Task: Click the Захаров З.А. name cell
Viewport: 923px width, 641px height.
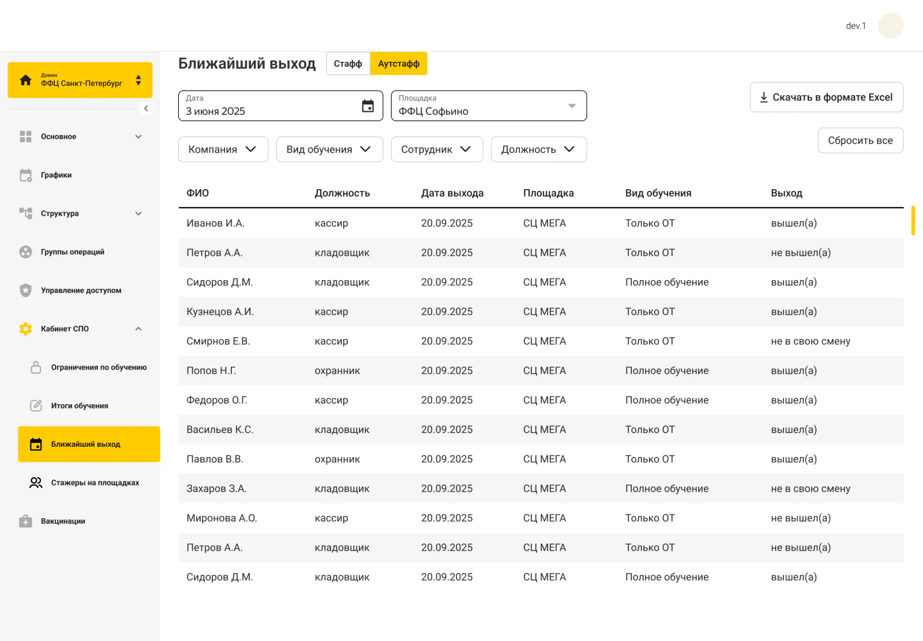Action: click(216, 489)
